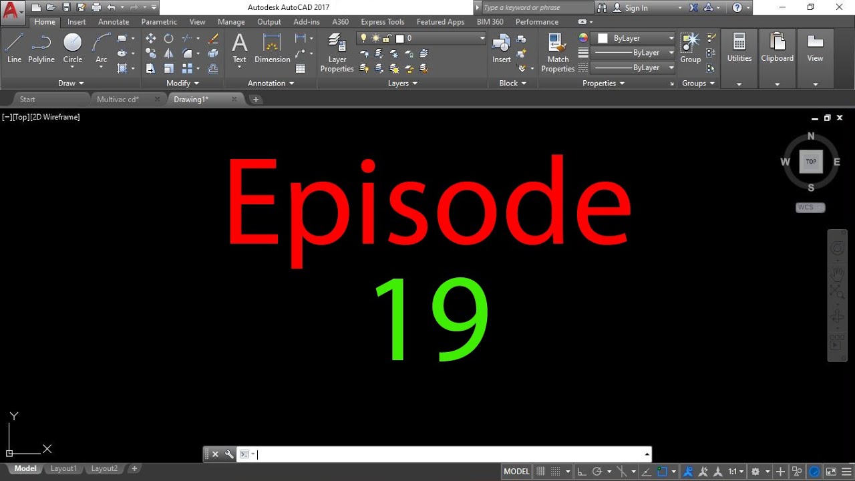
Task: Expand the Annotation panel
Action: click(271, 84)
